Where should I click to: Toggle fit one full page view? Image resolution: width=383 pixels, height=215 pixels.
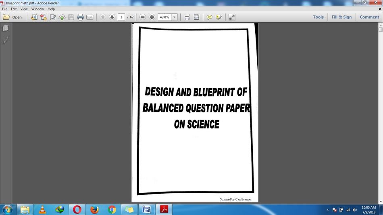[x=196, y=17]
